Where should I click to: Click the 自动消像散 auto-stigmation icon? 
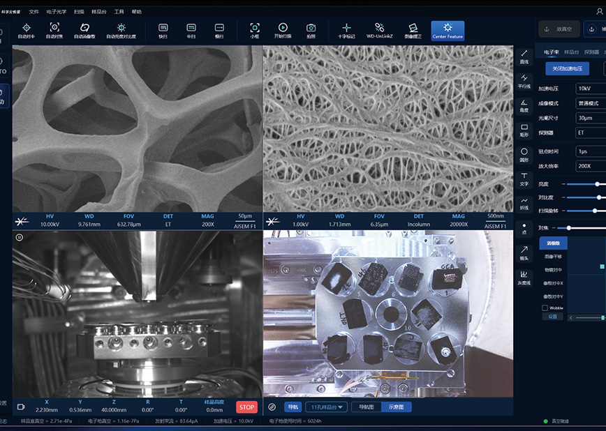(84, 27)
